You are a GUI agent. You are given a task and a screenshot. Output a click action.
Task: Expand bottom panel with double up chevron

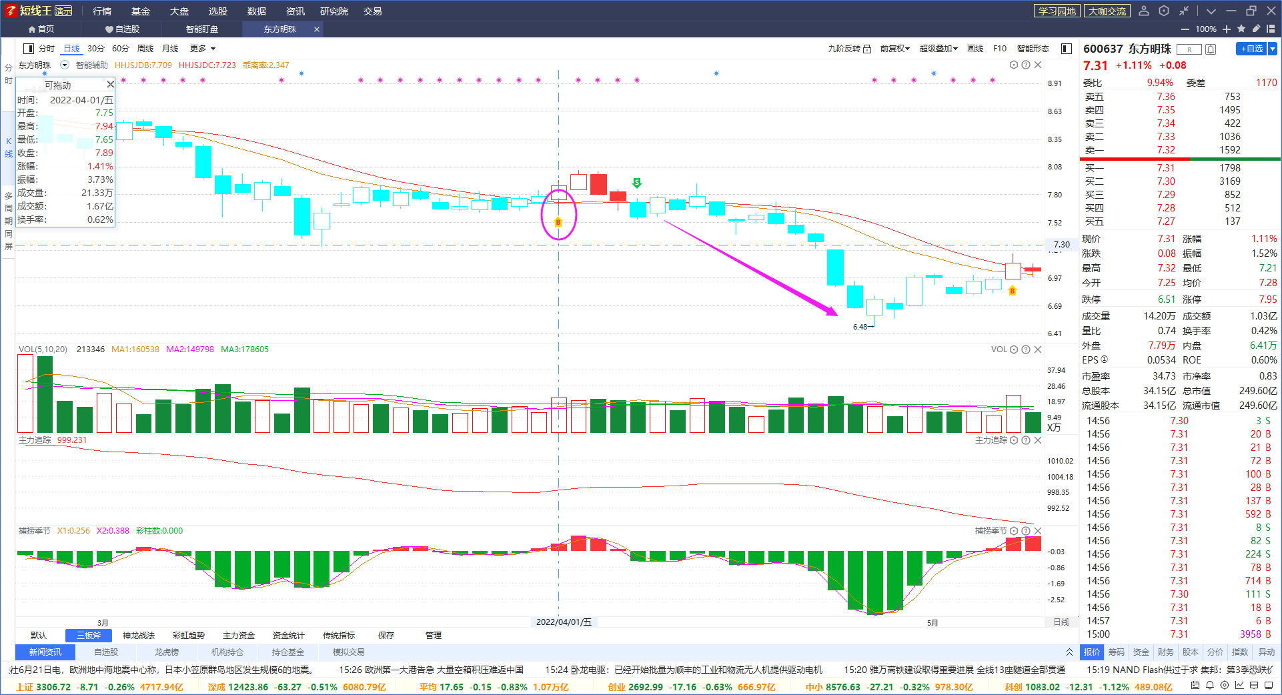(1069, 652)
